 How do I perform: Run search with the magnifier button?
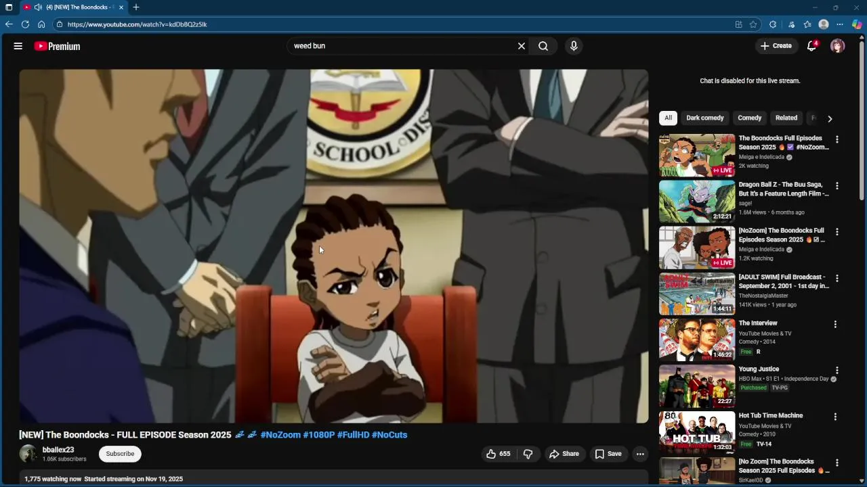(x=543, y=46)
